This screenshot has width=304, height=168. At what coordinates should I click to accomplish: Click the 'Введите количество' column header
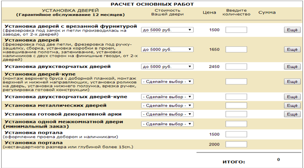click(236, 12)
